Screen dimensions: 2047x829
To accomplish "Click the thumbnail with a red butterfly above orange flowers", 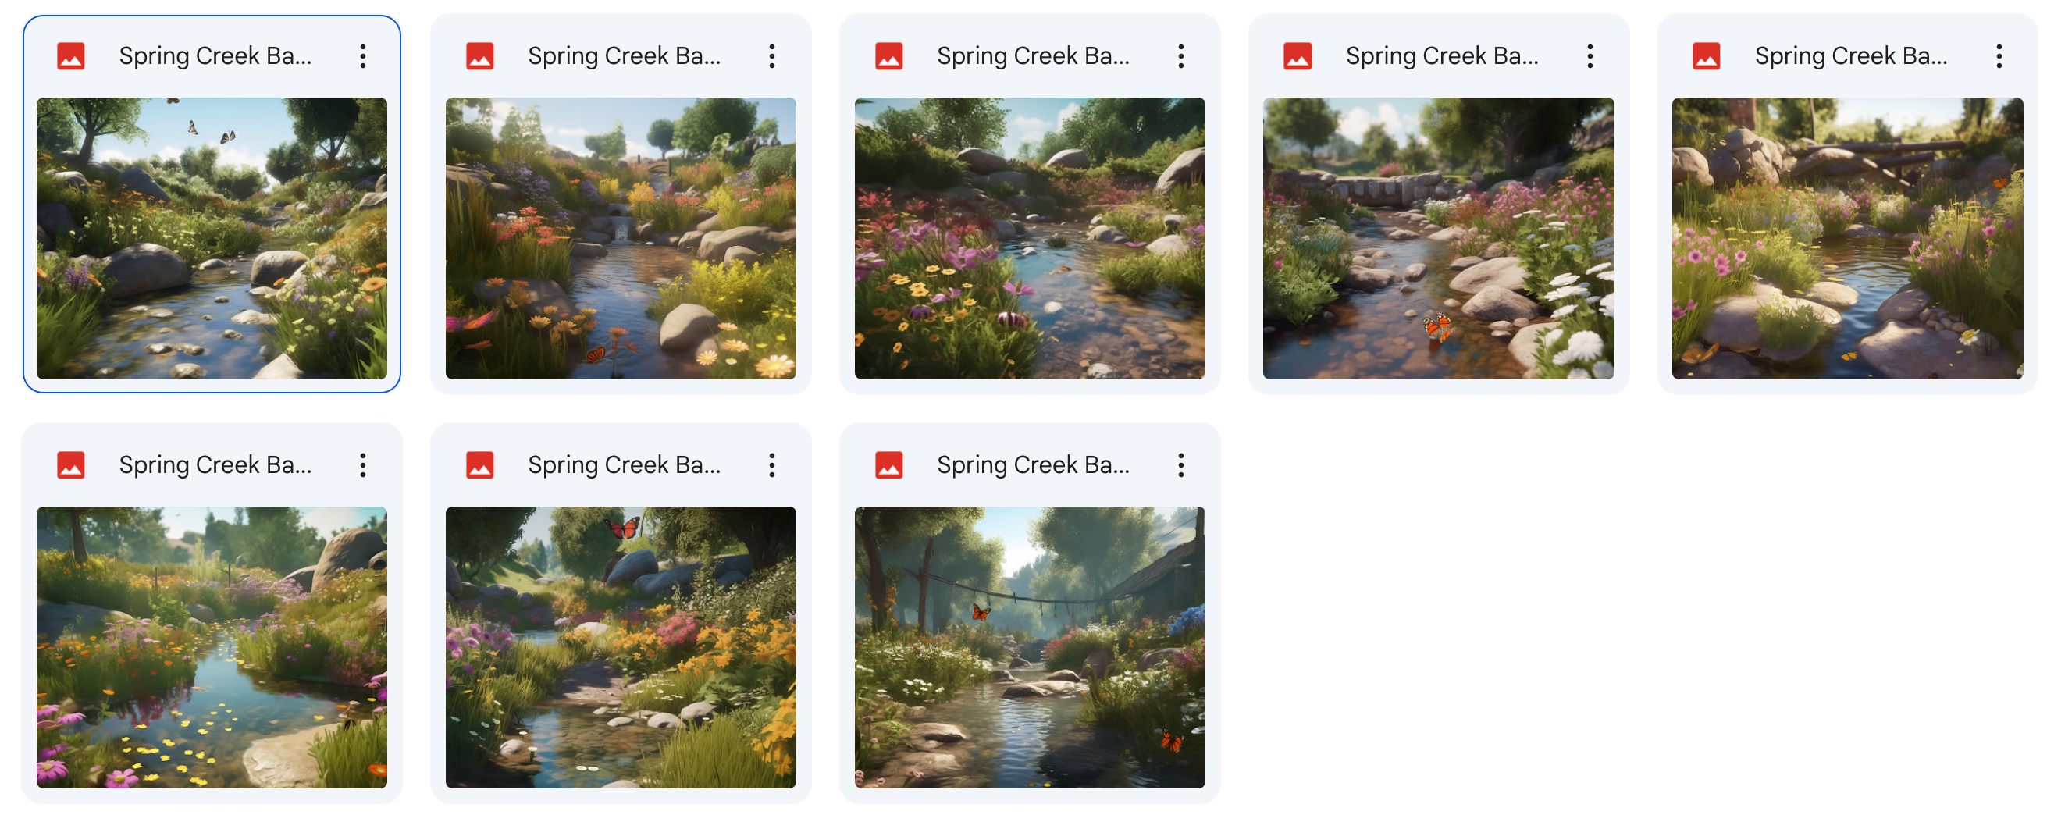I will [x=620, y=647].
